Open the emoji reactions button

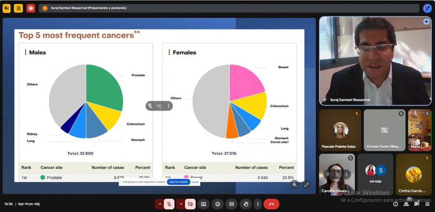(x=217, y=204)
